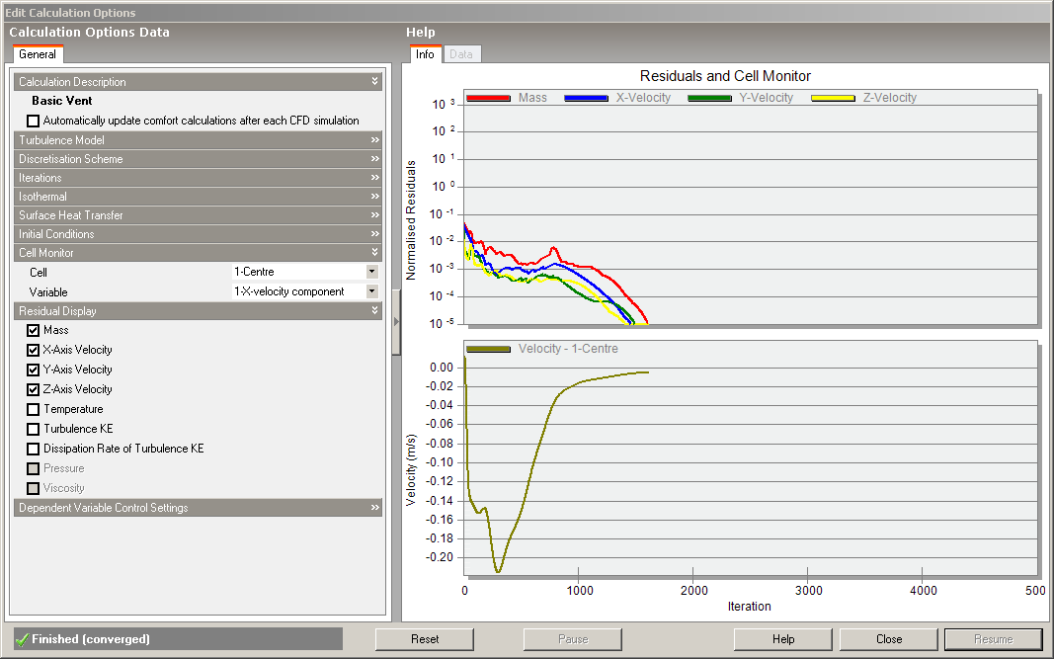Collapse the Calculation Description section chevron
The image size is (1054, 659).
click(x=374, y=82)
